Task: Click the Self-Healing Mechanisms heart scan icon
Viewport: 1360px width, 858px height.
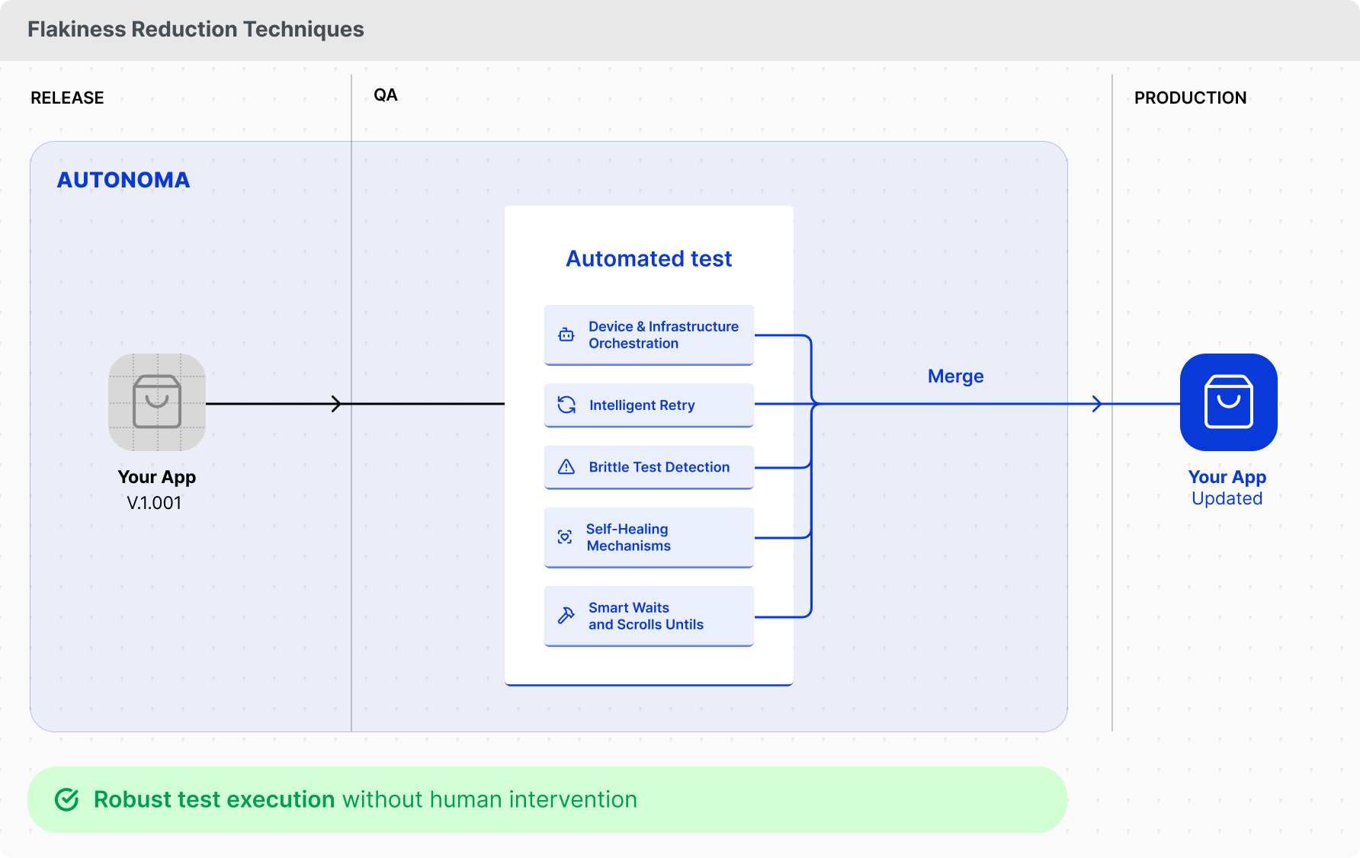Action: (x=565, y=537)
